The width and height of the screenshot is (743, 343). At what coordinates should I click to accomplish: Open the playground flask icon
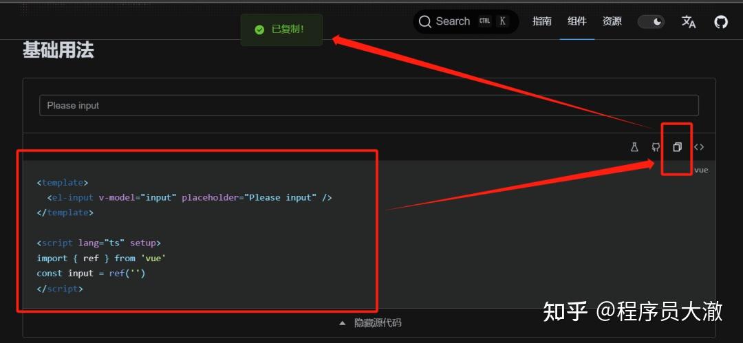coord(634,147)
